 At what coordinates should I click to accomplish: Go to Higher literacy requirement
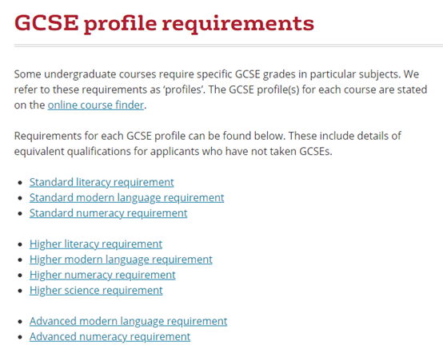(96, 244)
